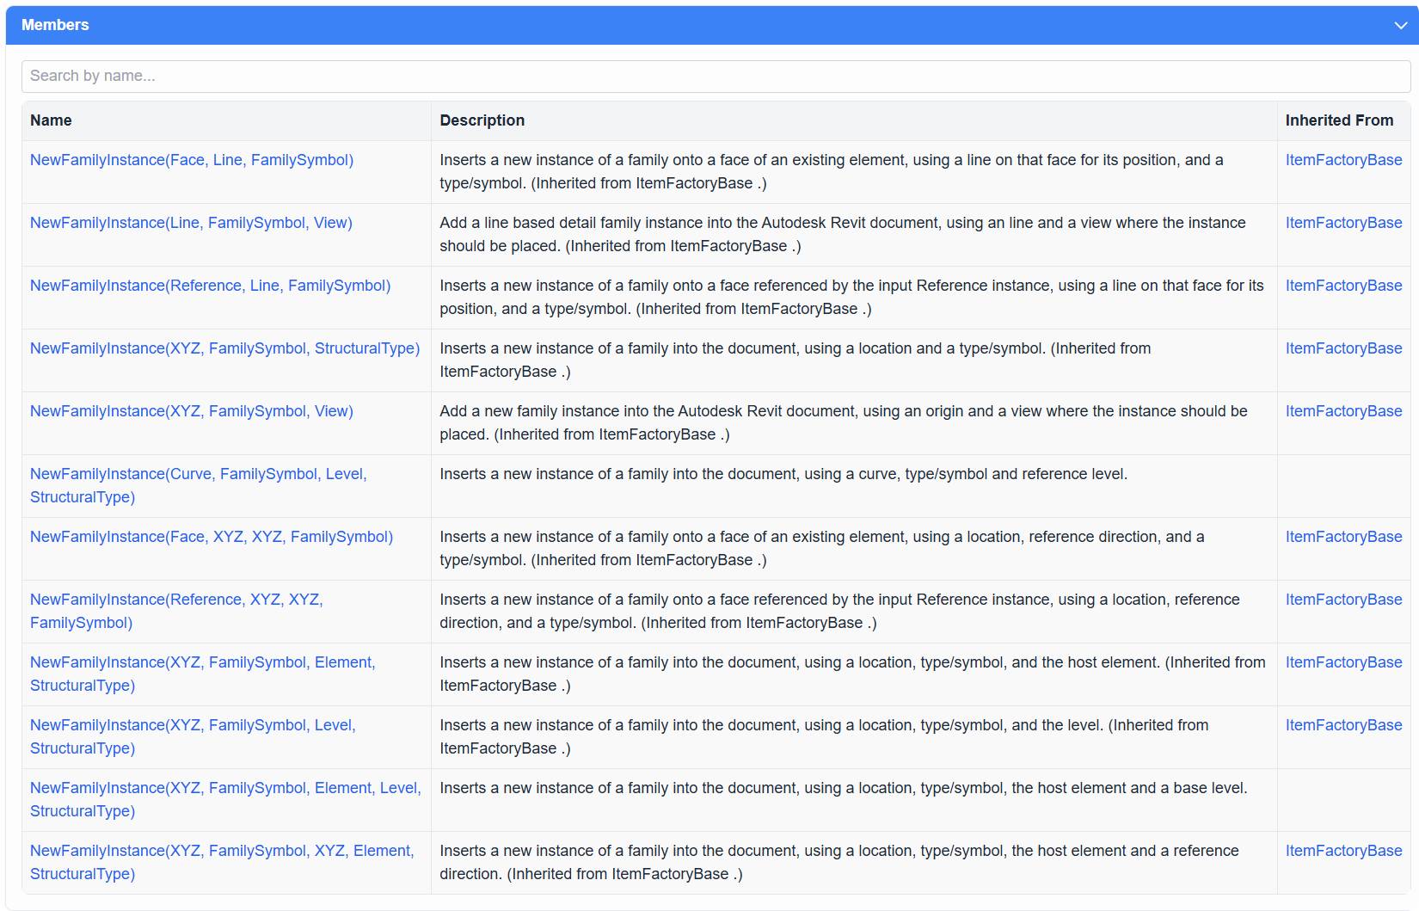Image resolution: width=1419 pixels, height=911 pixels.
Task: Follow ItemFactoryBase link in Reference, XYZ, XYZ, FamilySymbol row
Action: click(x=1343, y=600)
